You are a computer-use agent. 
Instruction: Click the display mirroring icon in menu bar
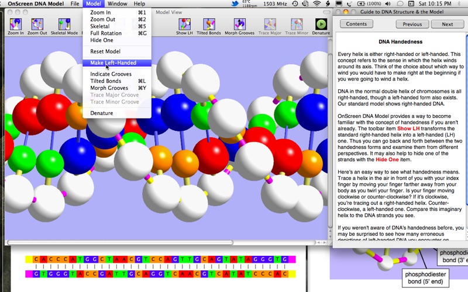[x=339, y=4]
